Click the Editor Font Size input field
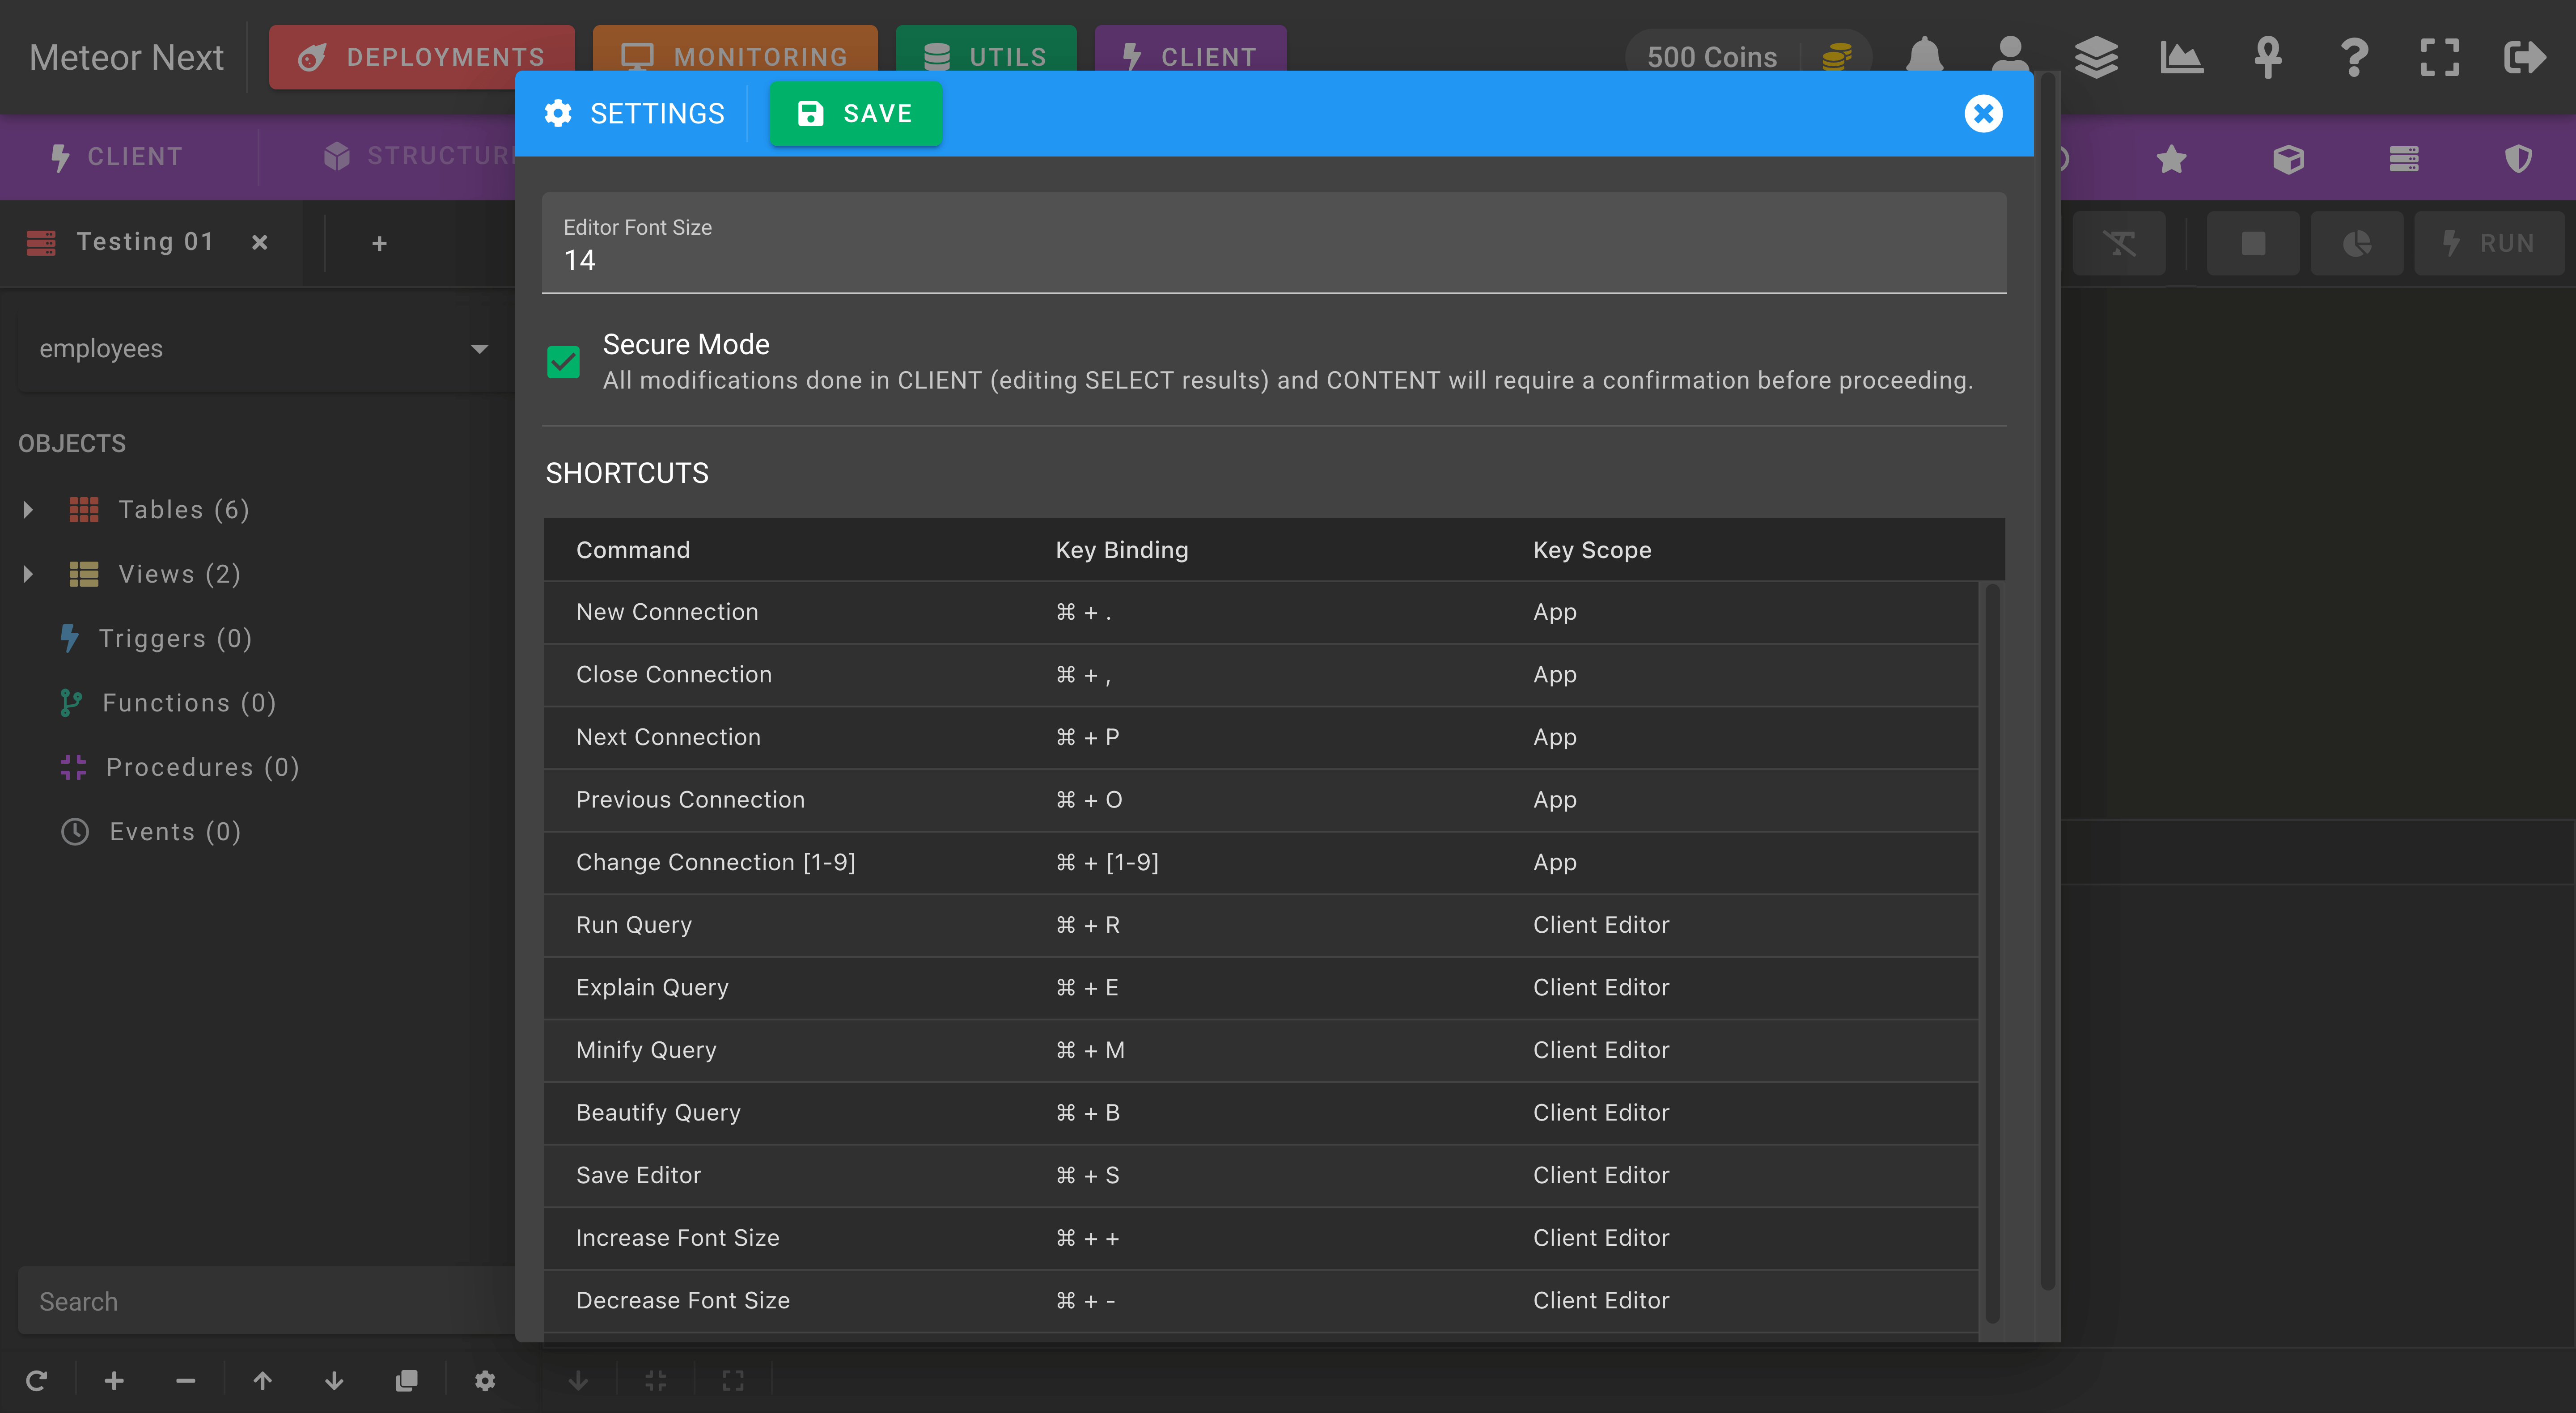The width and height of the screenshot is (2576, 1413). 1274,243
